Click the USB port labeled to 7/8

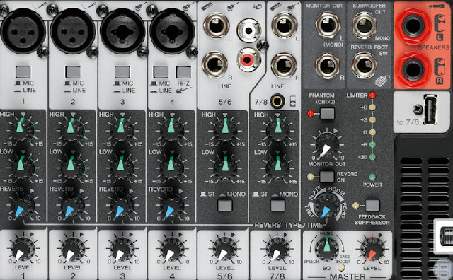pyautogui.click(x=430, y=110)
